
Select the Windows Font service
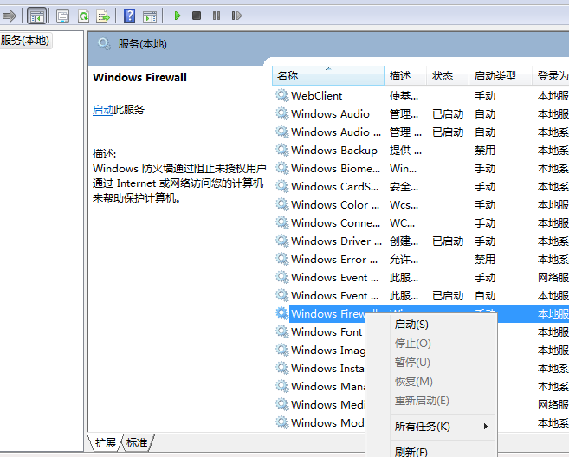[327, 331]
